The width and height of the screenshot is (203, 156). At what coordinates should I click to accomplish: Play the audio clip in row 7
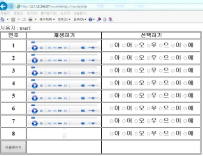[x=35, y=123]
